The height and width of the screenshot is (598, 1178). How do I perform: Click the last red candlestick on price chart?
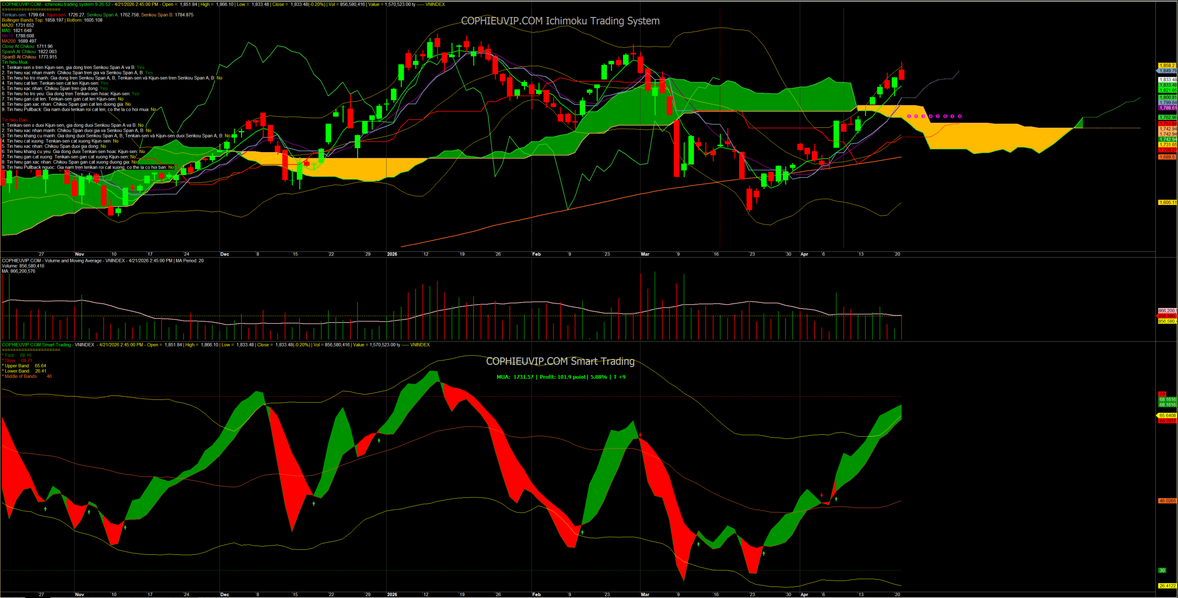pos(901,74)
